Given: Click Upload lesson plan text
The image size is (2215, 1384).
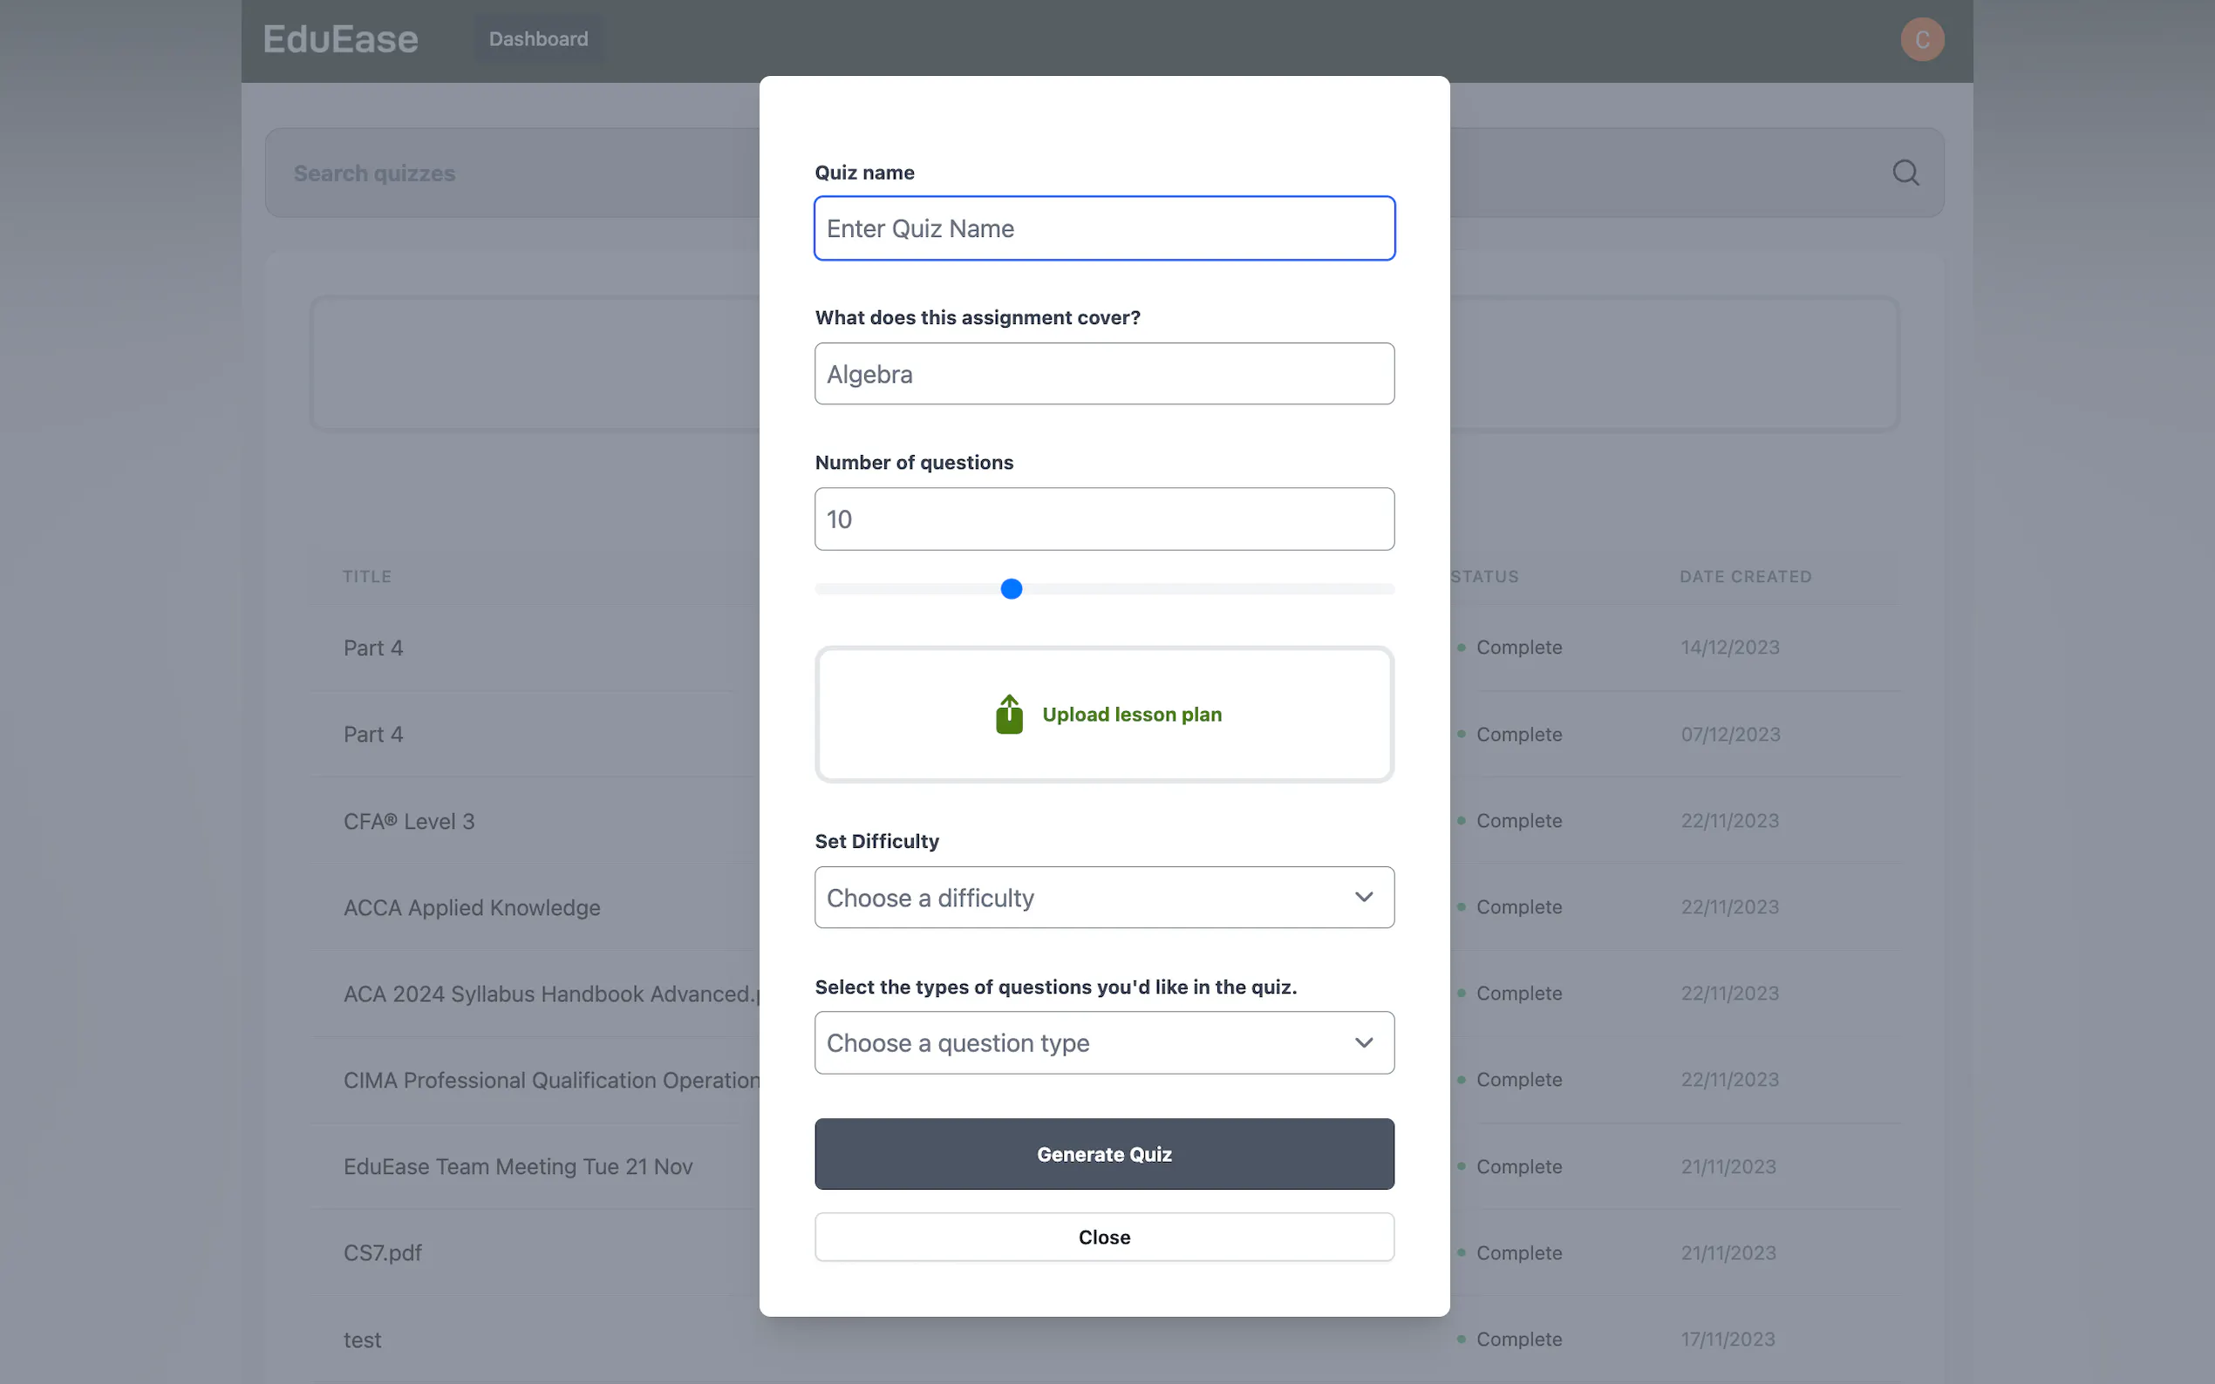Looking at the screenshot, I should tap(1132, 714).
